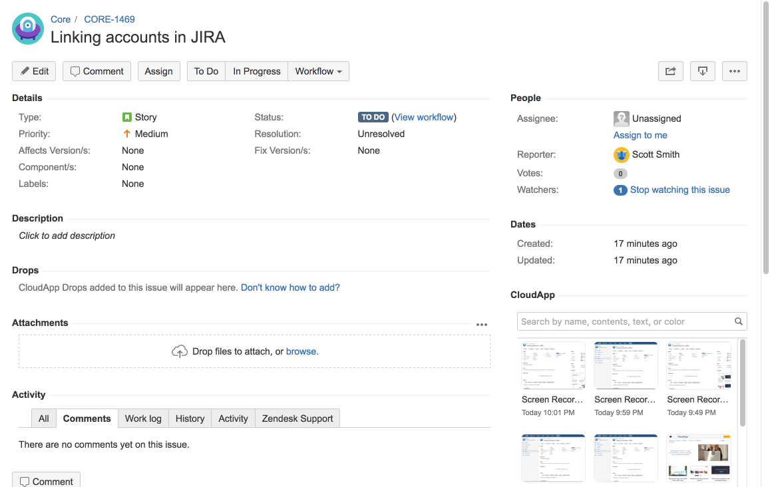Screen dimensions: 770x487
Task: Click the cloud upload icon in Attachments
Action: tap(180, 351)
